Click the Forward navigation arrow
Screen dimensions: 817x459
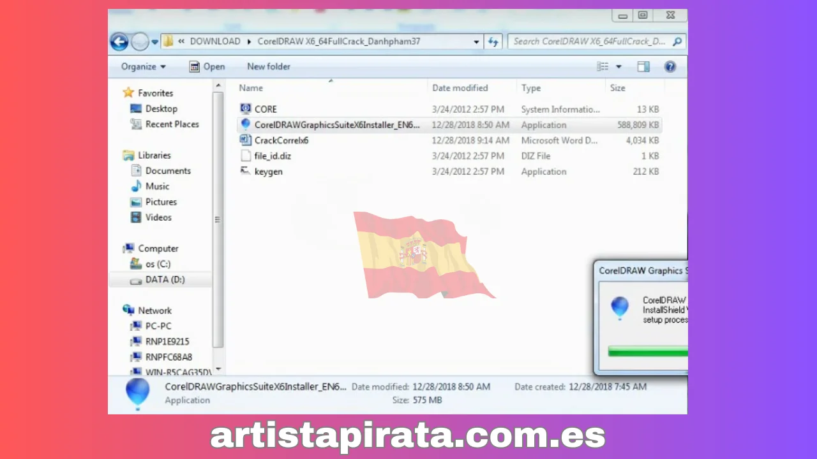pos(140,41)
